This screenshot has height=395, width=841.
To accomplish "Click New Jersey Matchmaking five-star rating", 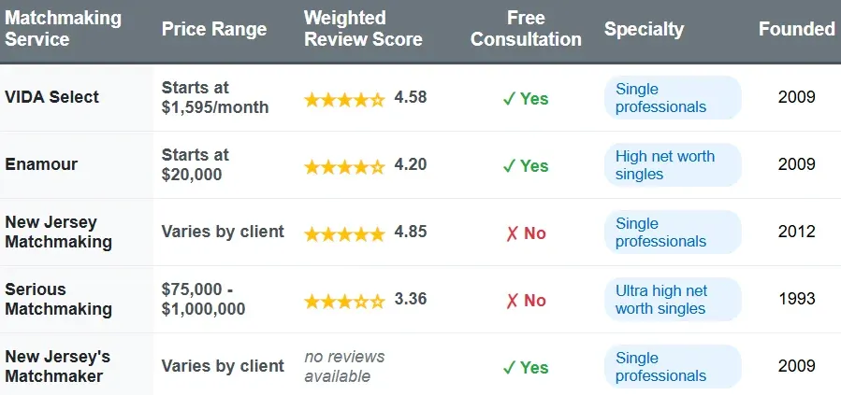I will click(x=344, y=233).
